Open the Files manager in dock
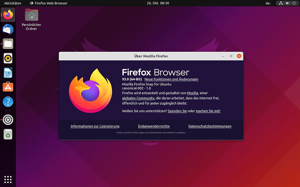The height and width of the screenshot is (187, 300). pos(8,44)
